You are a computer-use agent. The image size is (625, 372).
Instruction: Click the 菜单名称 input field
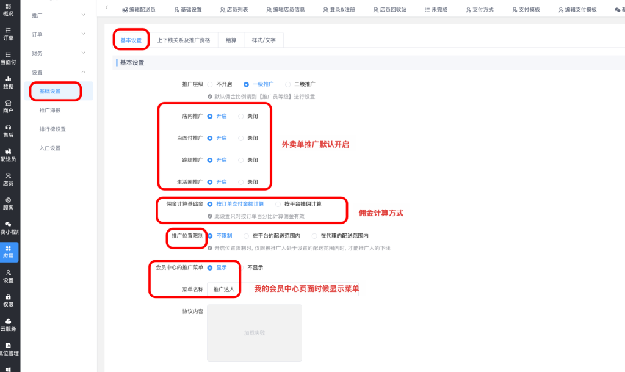pyautogui.click(x=223, y=289)
